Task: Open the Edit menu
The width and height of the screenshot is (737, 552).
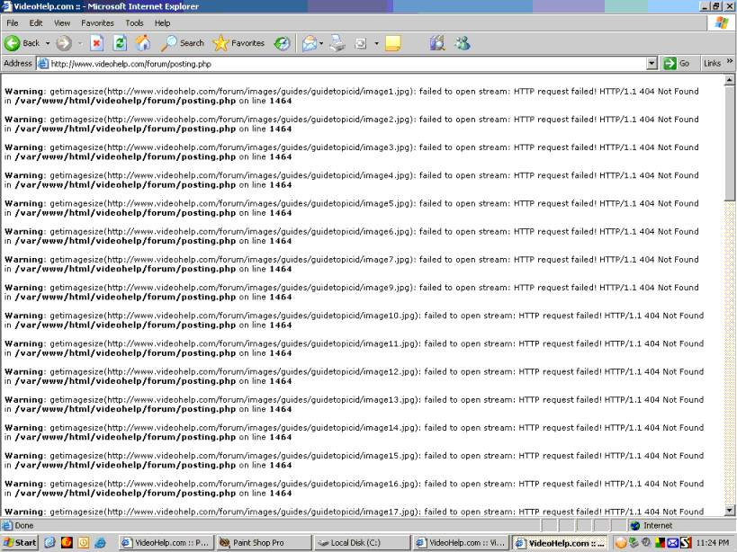Action: (36, 23)
